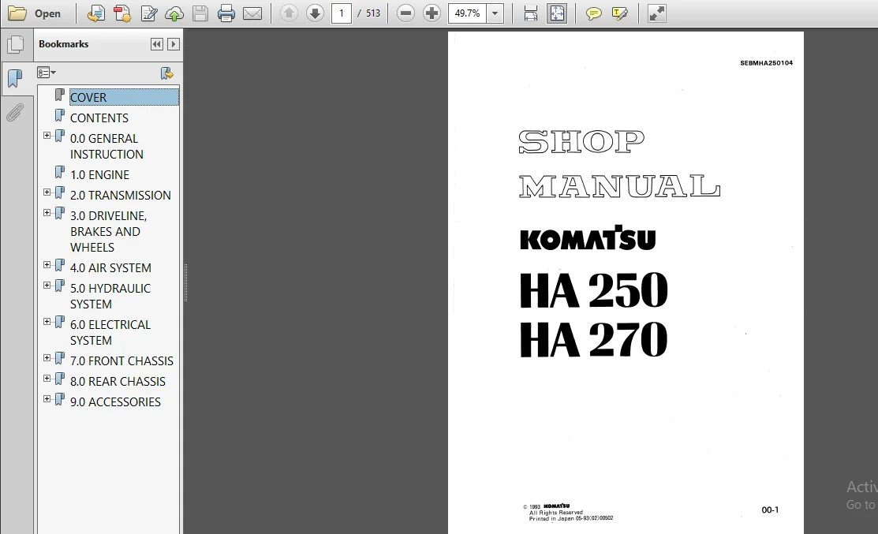Open the bookmarks options dropdown menu
This screenshot has width=878, height=534.
pyautogui.click(x=47, y=73)
